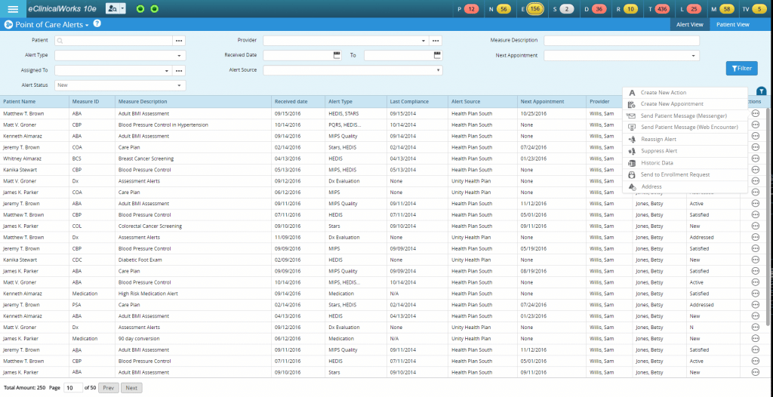Open the T jellybean with count 436
The image size is (773, 397).
pyautogui.click(x=663, y=9)
